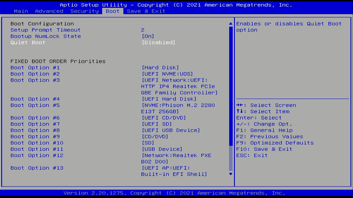Change Boot Option #8 UEFI USB Device
This screenshot has height=198, width=353.
(x=171, y=131)
